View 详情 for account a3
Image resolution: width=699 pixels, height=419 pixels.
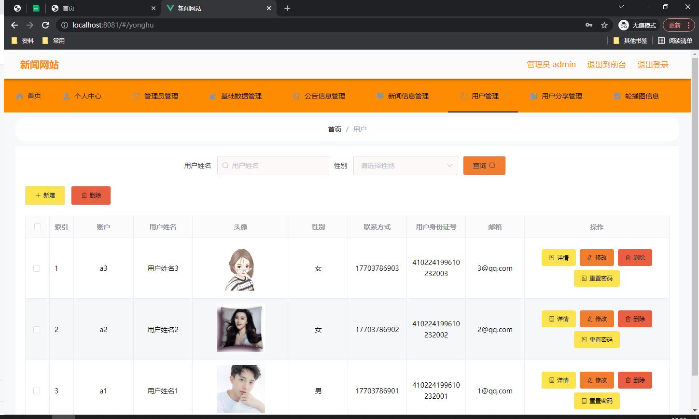[x=559, y=258]
